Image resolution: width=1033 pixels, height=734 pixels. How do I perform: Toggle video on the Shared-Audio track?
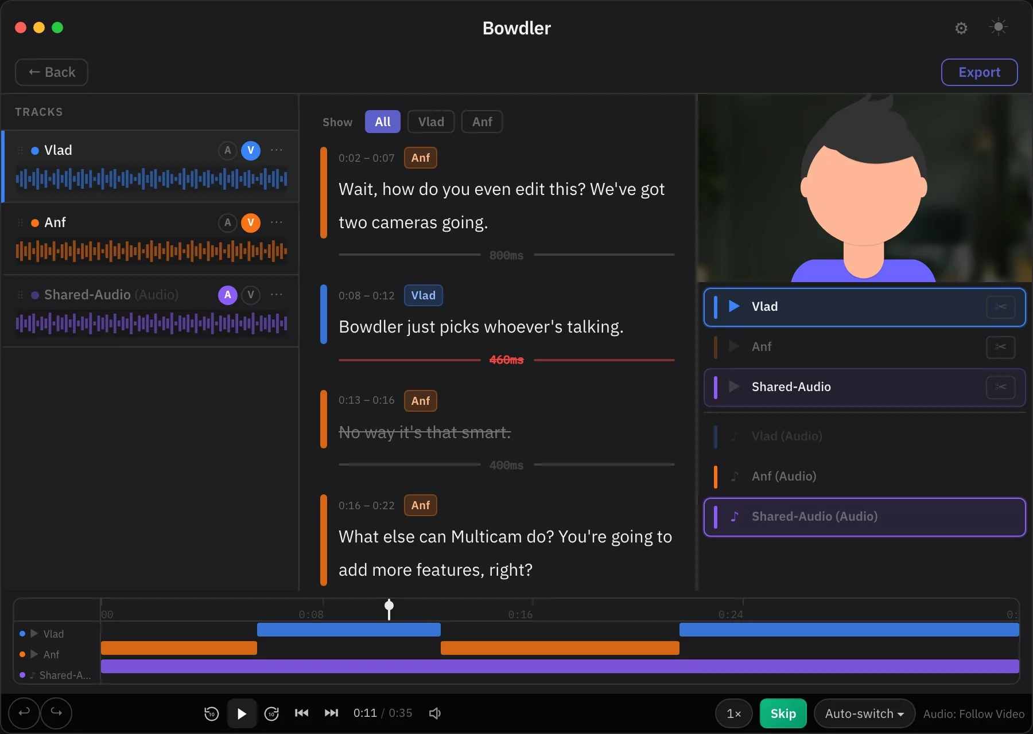point(251,295)
